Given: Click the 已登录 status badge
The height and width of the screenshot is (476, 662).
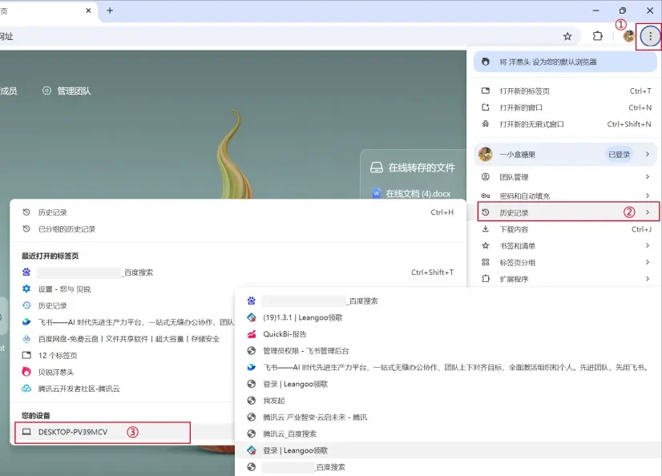Looking at the screenshot, I should click(x=619, y=155).
